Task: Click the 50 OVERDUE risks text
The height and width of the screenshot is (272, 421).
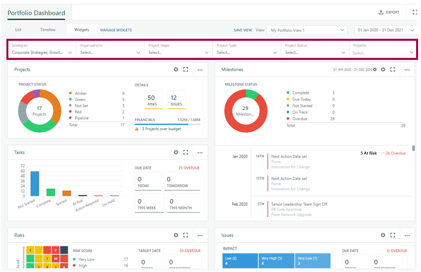Action: pyautogui.click(x=190, y=250)
